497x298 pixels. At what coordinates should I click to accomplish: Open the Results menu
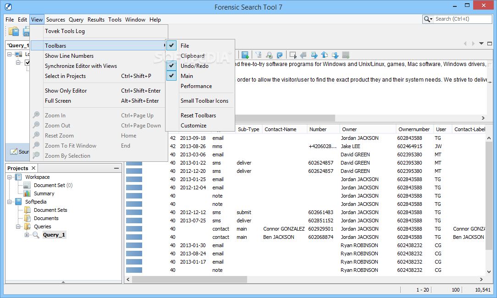pos(96,20)
